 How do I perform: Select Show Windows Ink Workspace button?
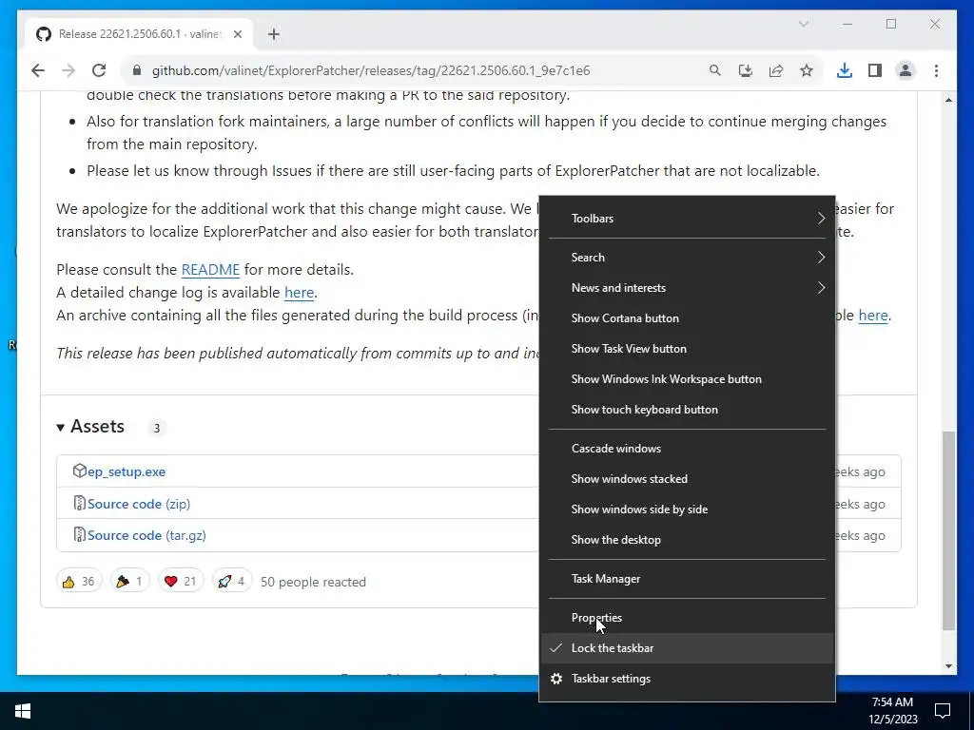pos(687,379)
